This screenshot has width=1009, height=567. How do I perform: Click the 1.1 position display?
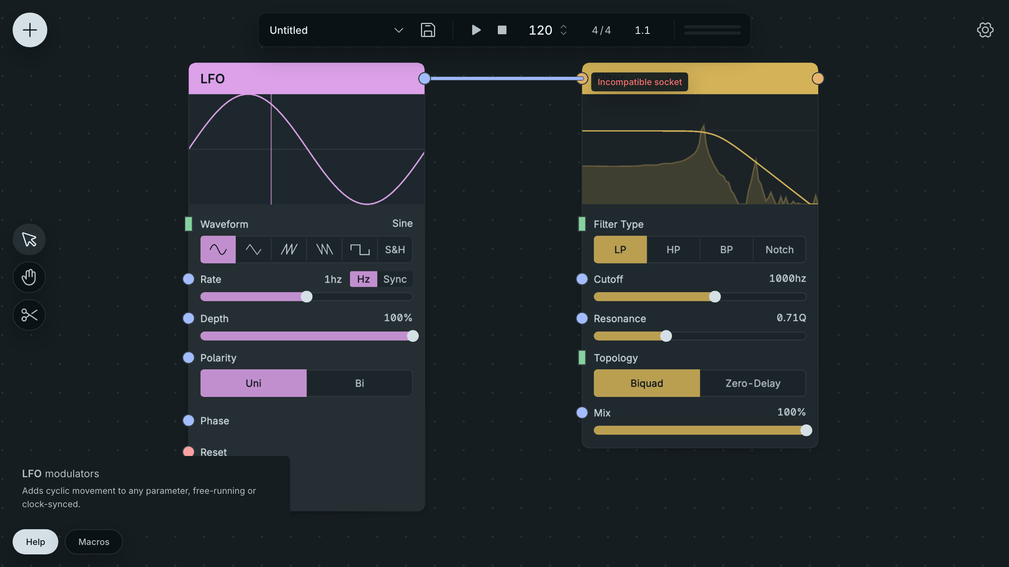(642, 30)
